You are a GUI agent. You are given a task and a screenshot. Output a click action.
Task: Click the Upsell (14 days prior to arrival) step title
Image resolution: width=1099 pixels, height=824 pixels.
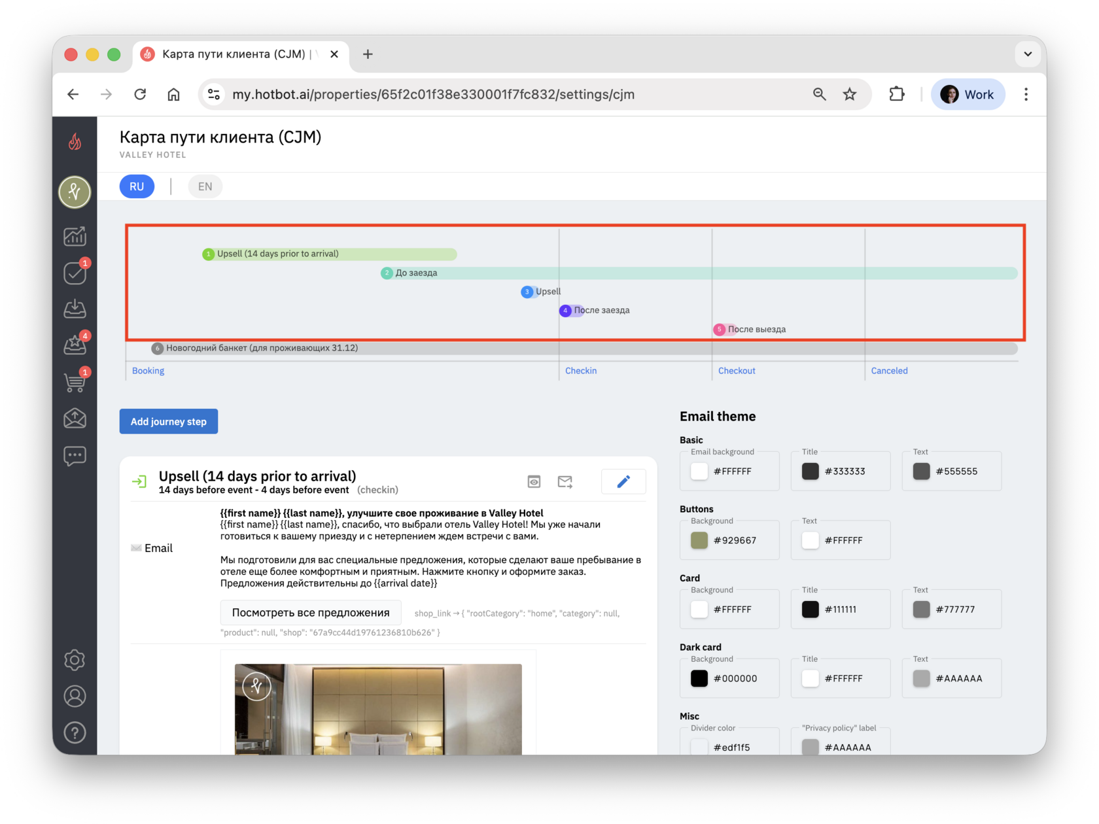257,476
